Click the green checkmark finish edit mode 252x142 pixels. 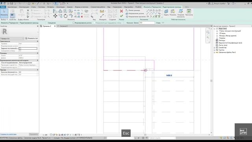tap(121, 16)
